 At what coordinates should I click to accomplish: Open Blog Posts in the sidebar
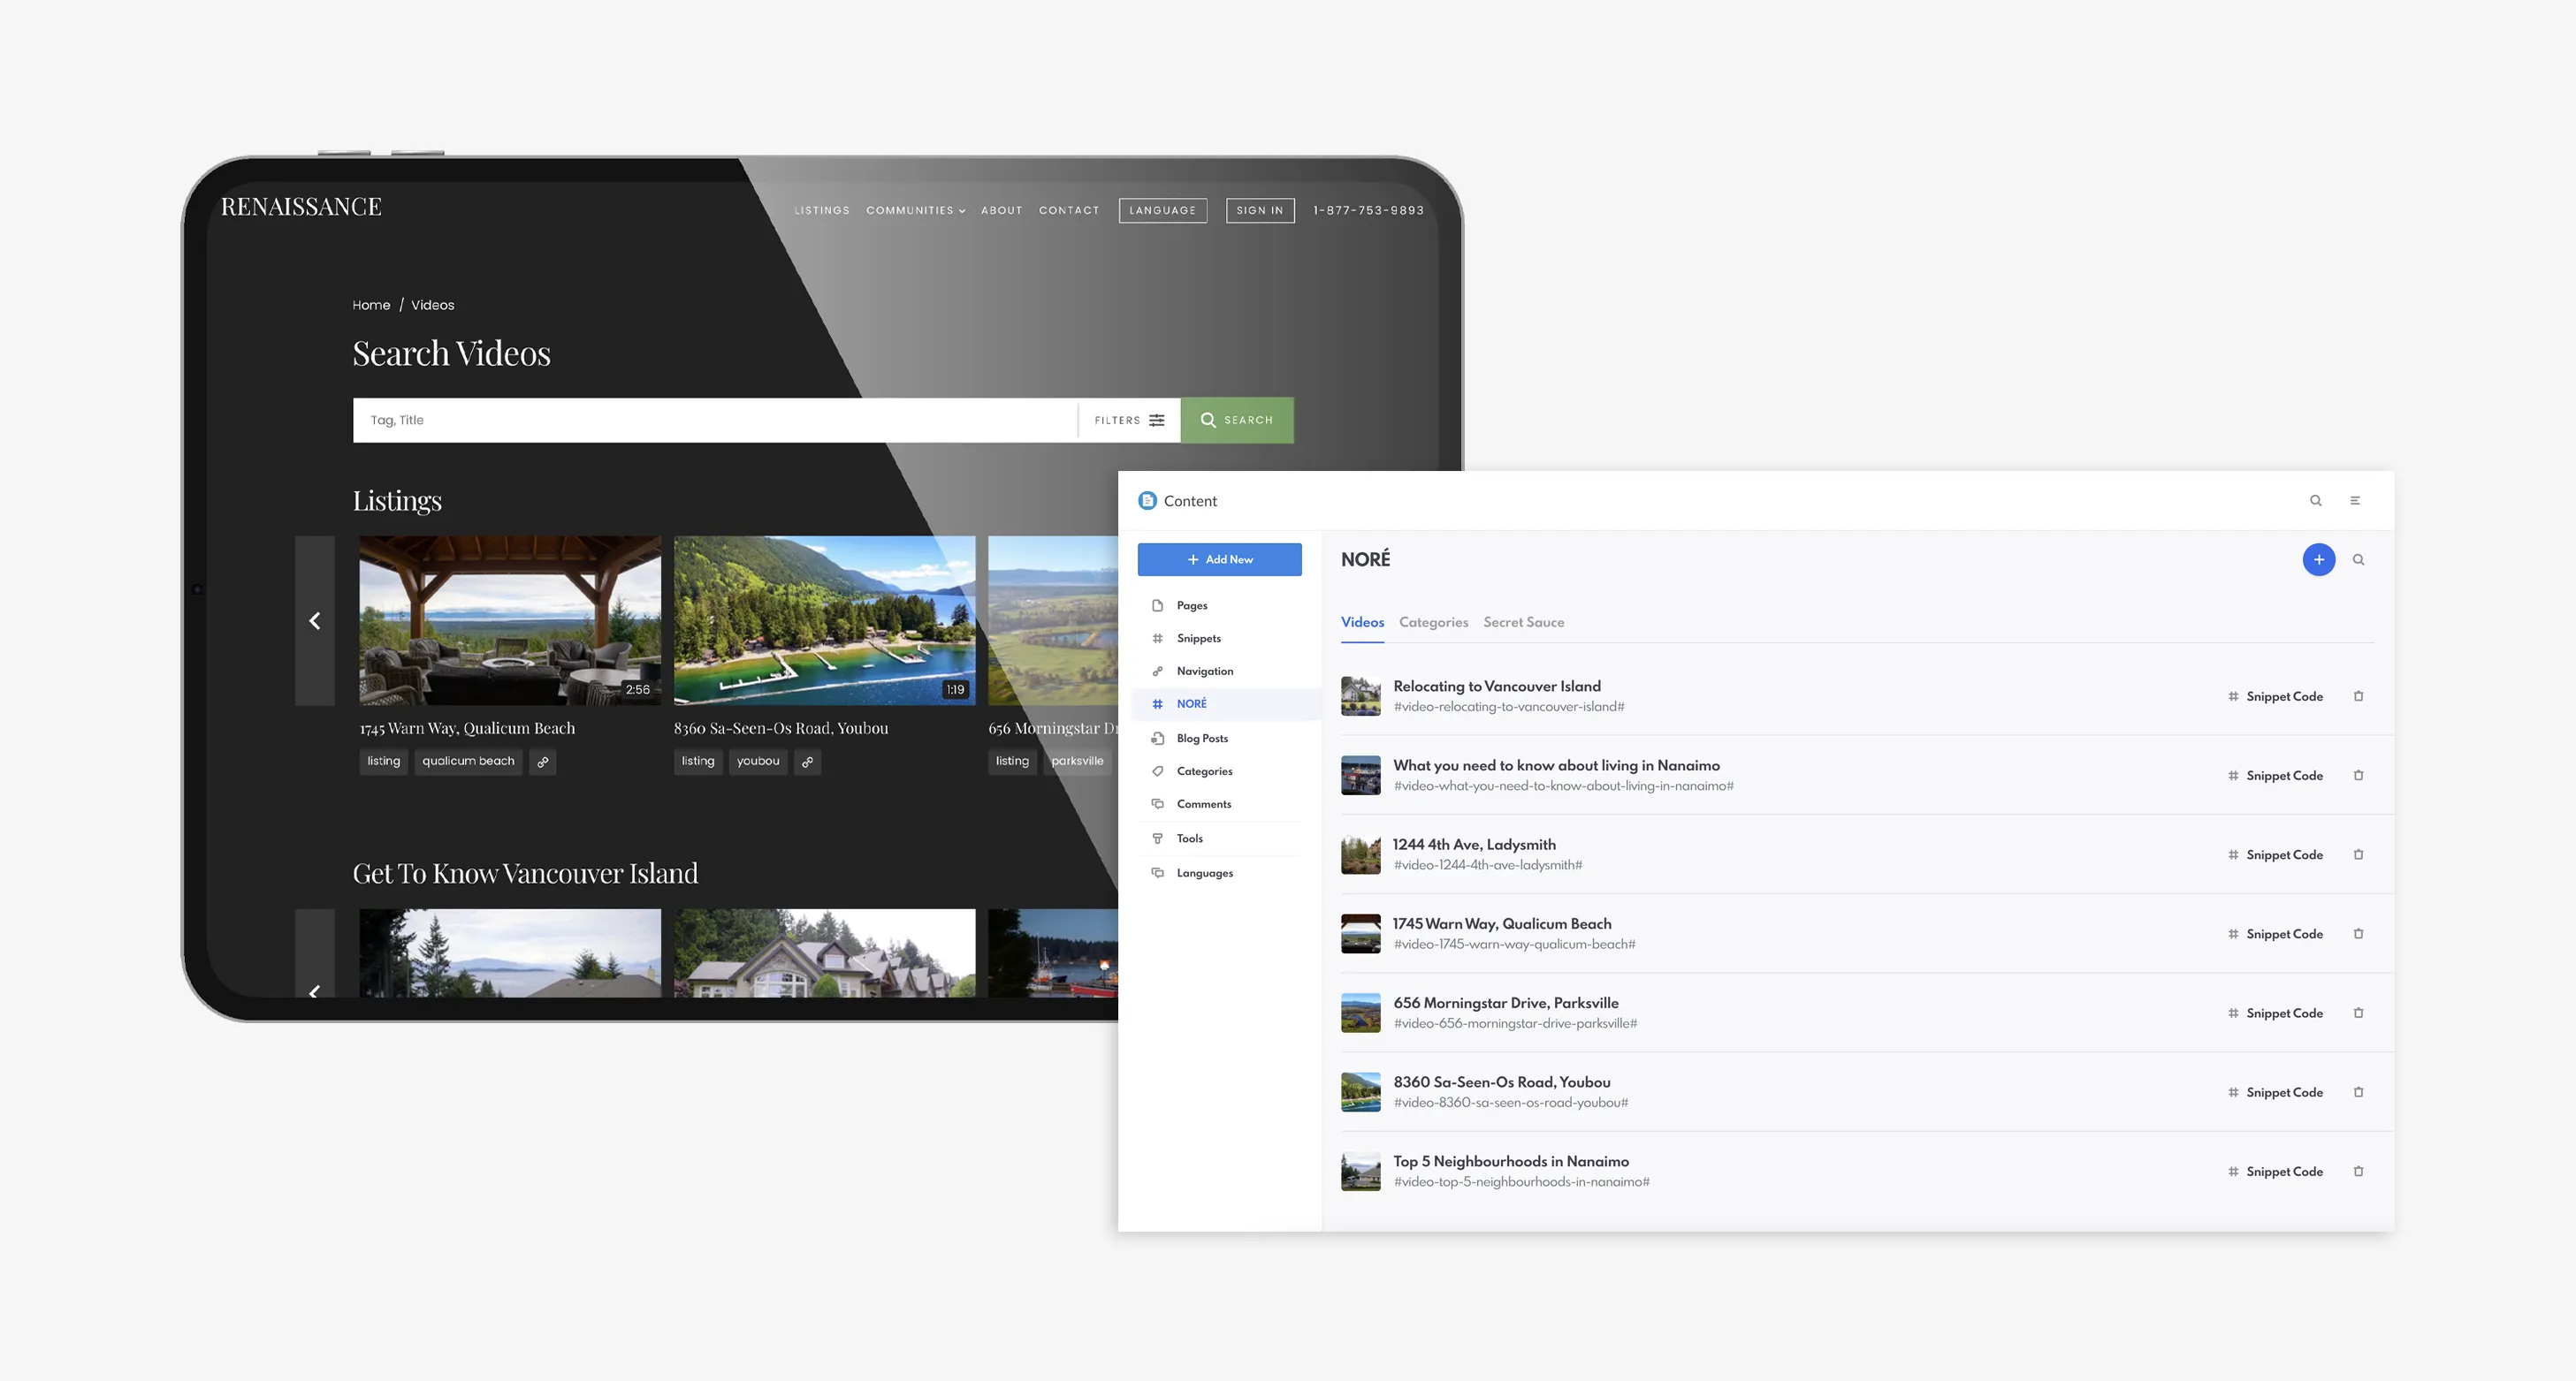click(1220, 739)
